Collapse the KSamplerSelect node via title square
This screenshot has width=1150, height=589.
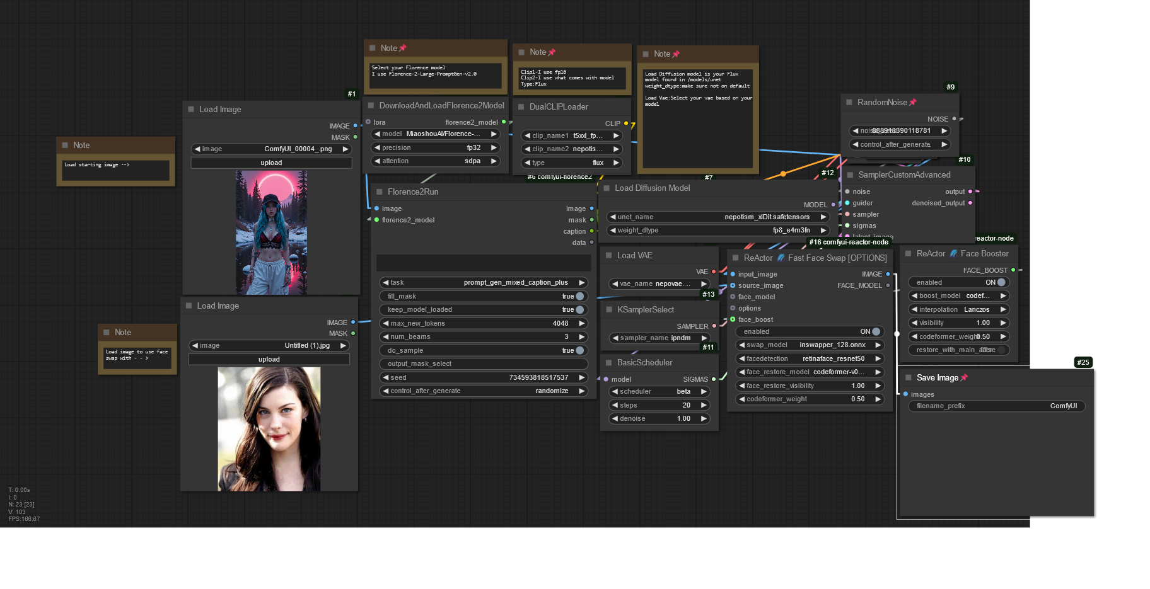[x=609, y=310]
